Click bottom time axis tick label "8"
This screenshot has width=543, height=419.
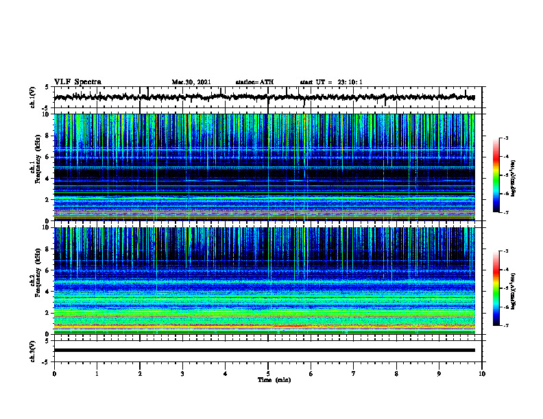(x=396, y=374)
